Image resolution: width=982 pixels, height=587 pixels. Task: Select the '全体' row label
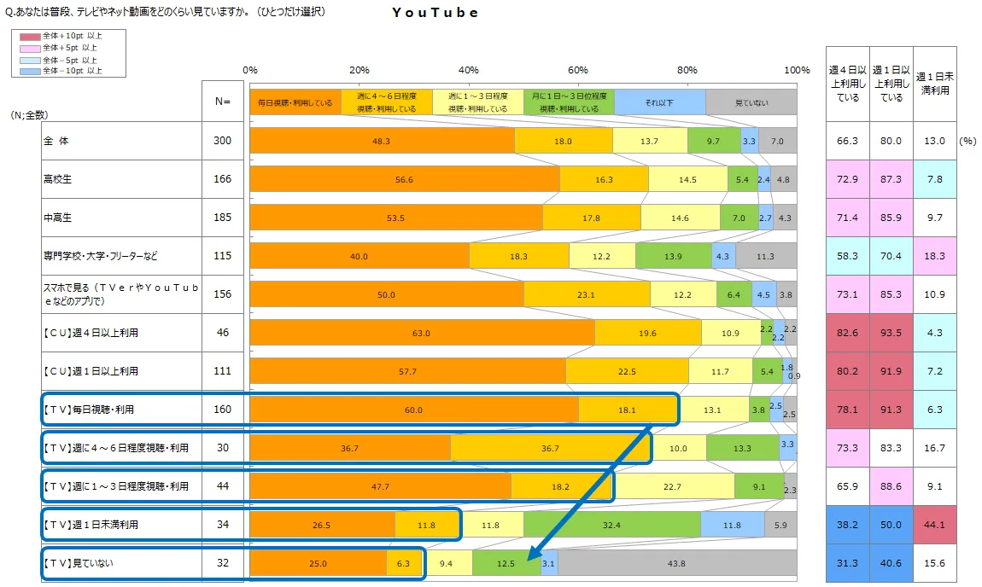pos(56,142)
